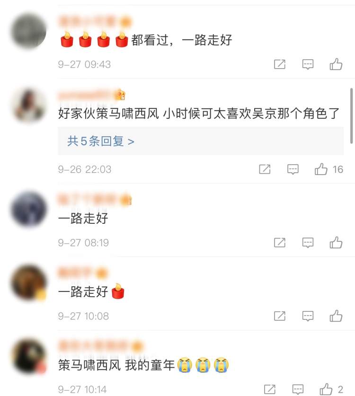The width and height of the screenshot is (355, 396).
Task: Repost the 9-27 10:08 comment
Action: (x=280, y=316)
